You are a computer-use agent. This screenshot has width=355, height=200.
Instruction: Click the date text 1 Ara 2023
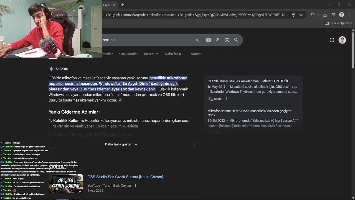tap(95, 191)
